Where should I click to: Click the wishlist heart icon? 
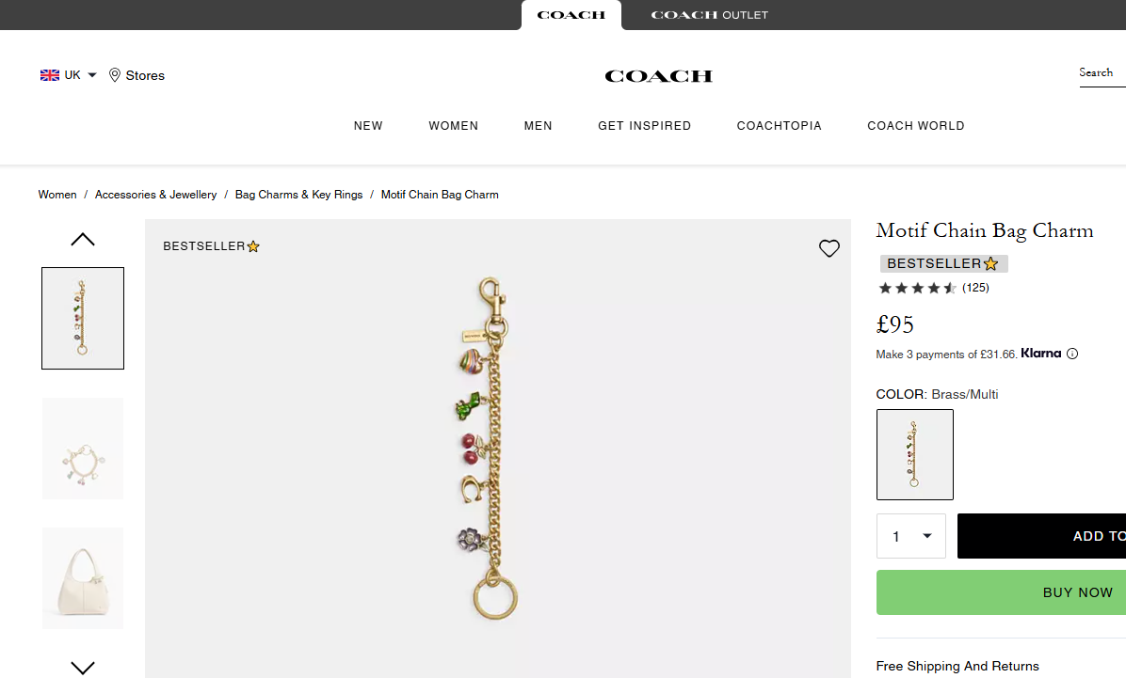[x=828, y=248]
